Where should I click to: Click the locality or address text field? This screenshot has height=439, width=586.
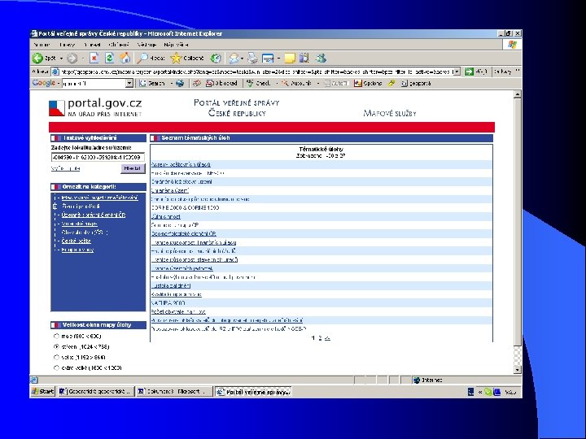coord(97,157)
